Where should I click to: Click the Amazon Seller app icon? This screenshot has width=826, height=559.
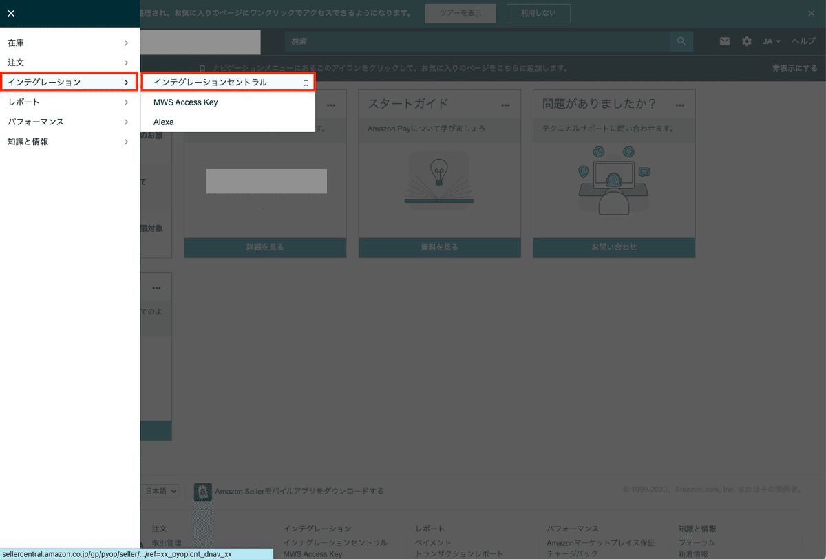tap(203, 492)
